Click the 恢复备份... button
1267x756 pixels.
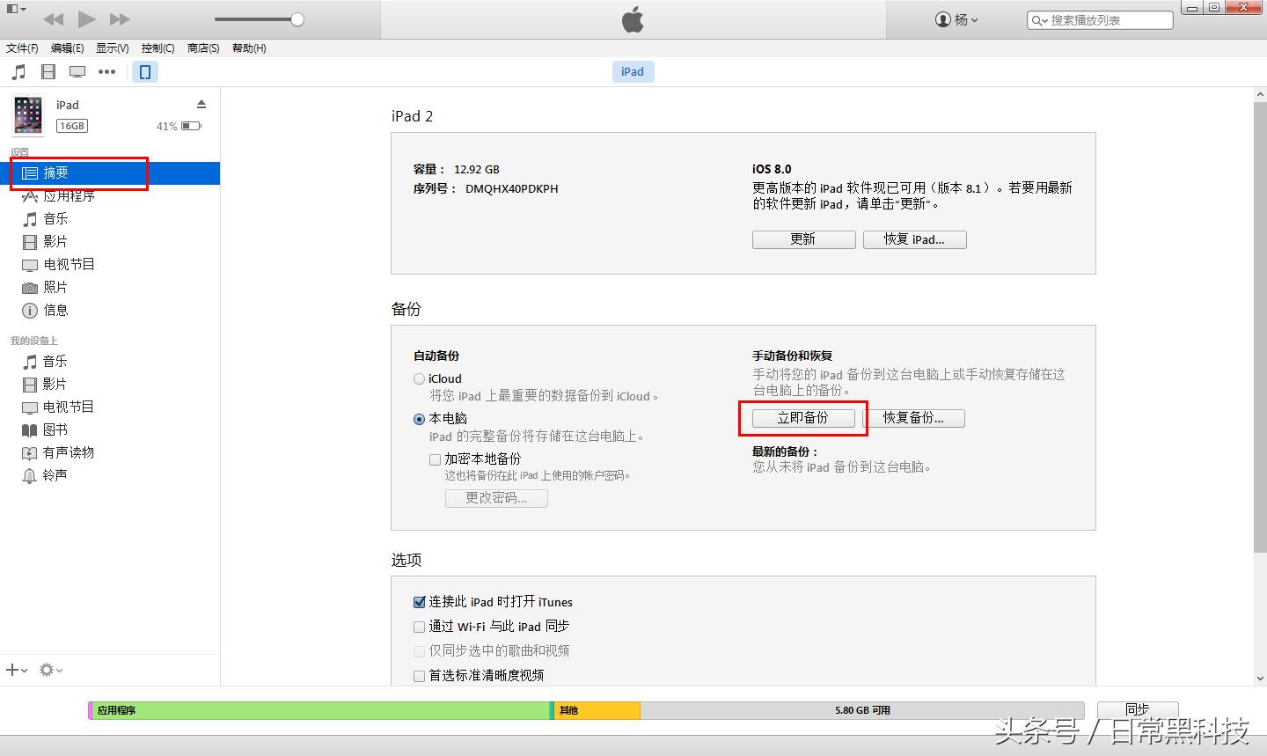pyautogui.click(x=913, y=418)
